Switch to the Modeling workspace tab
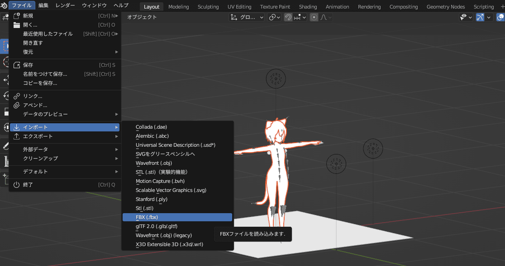Image resolution: width=505 pixels, height=266 pixels. (x=178, y=7)
